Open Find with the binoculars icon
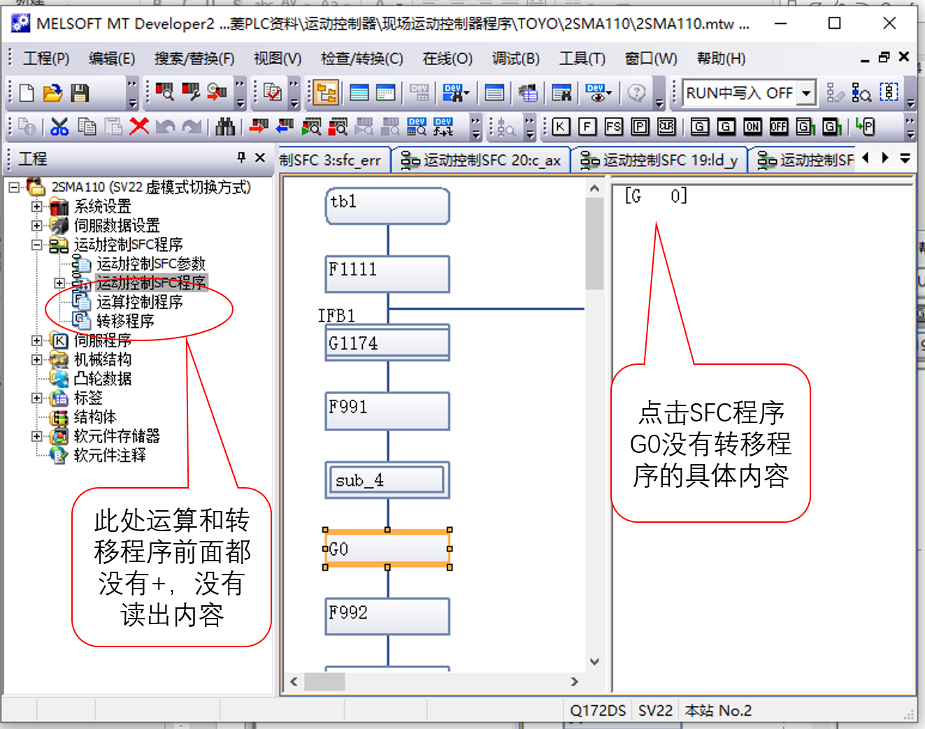925x729 pixels. tap(225, 127)
